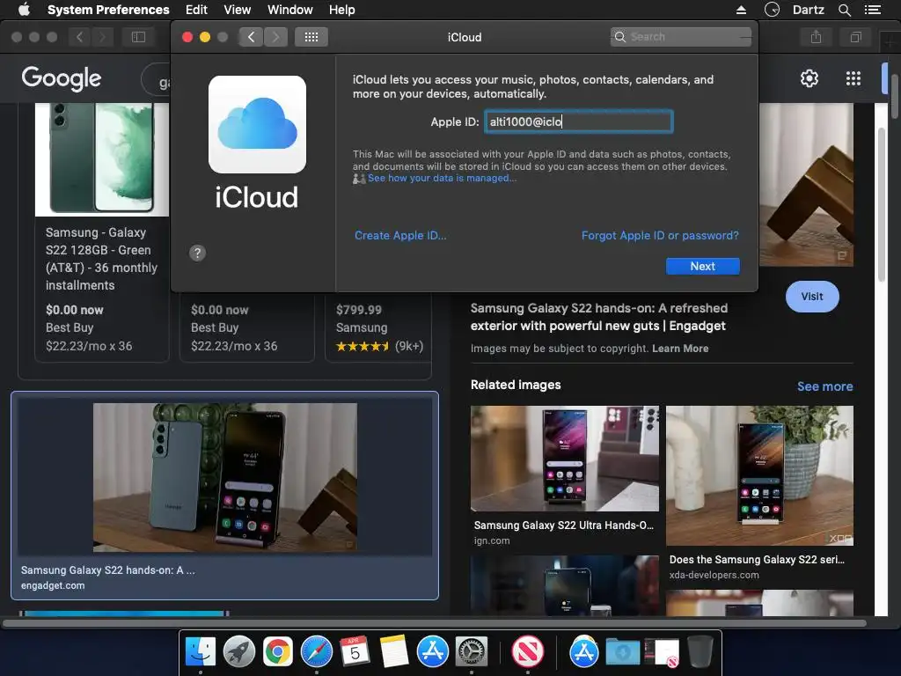
Task: Click Safari's forward button behind the dialog
Action: pyautogui.click(x=102, y=37)
